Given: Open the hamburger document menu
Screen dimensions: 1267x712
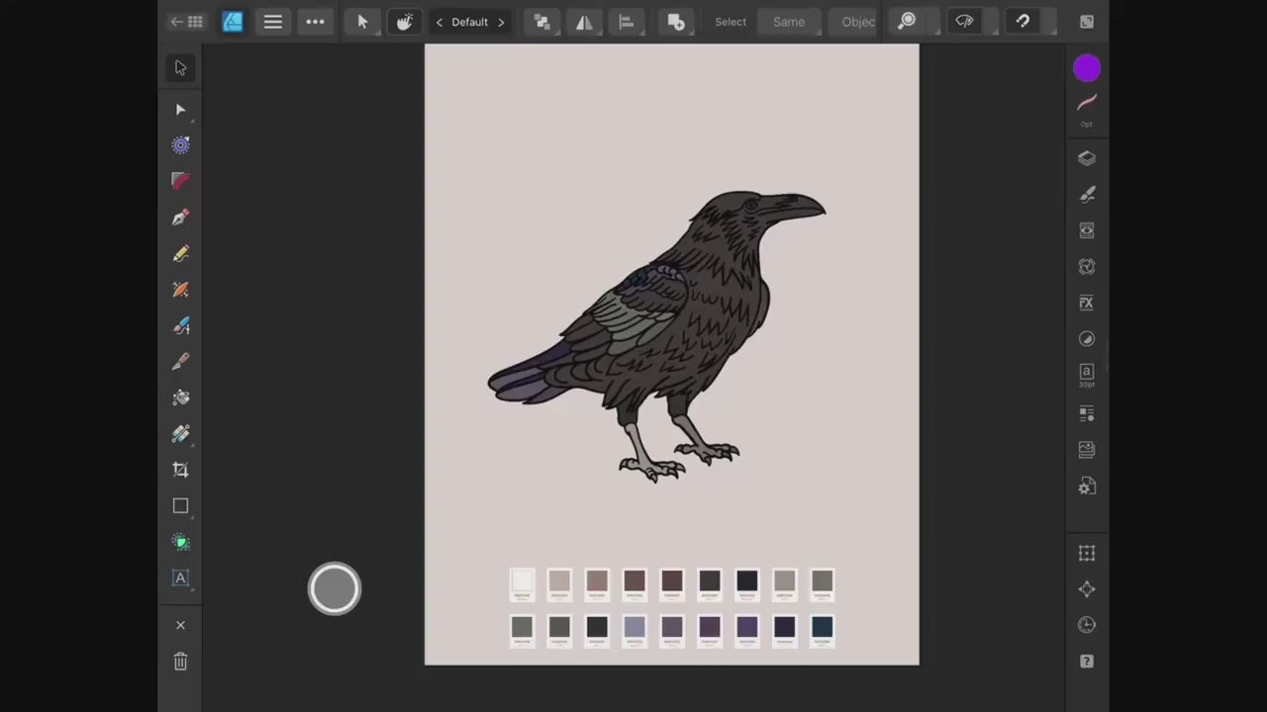Looking at the screenshot, I should point(273,22).
